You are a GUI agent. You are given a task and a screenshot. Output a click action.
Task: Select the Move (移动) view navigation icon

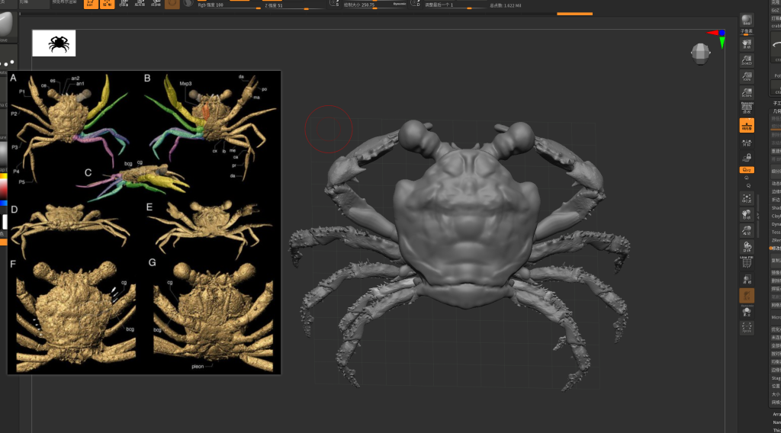(x=747, y=214)
